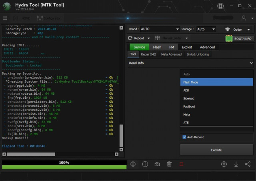The height and width of the screenshot is (181, 256).
Task: Open the user account icon
Action: tap(244, 18)
